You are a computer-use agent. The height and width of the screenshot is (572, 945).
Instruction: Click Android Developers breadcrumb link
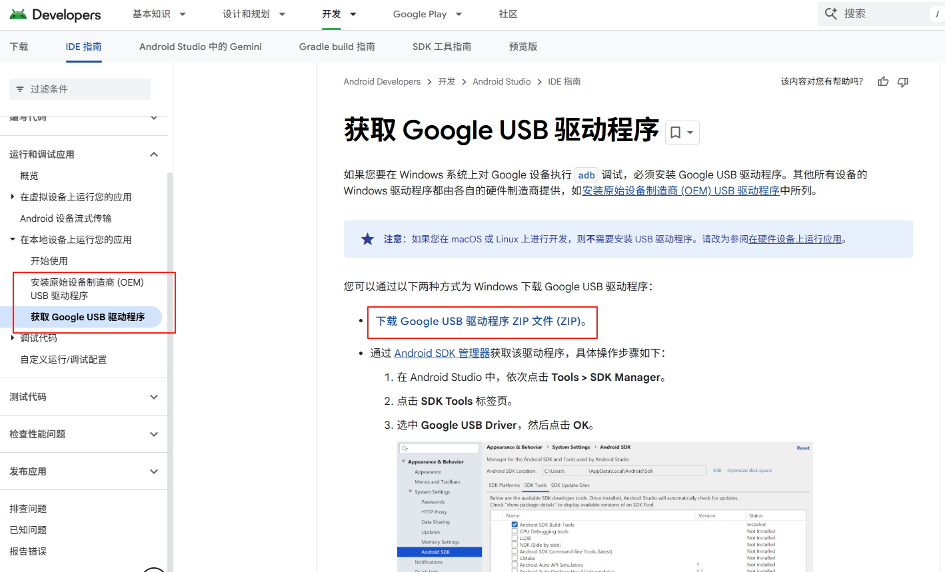pos(382,81)
